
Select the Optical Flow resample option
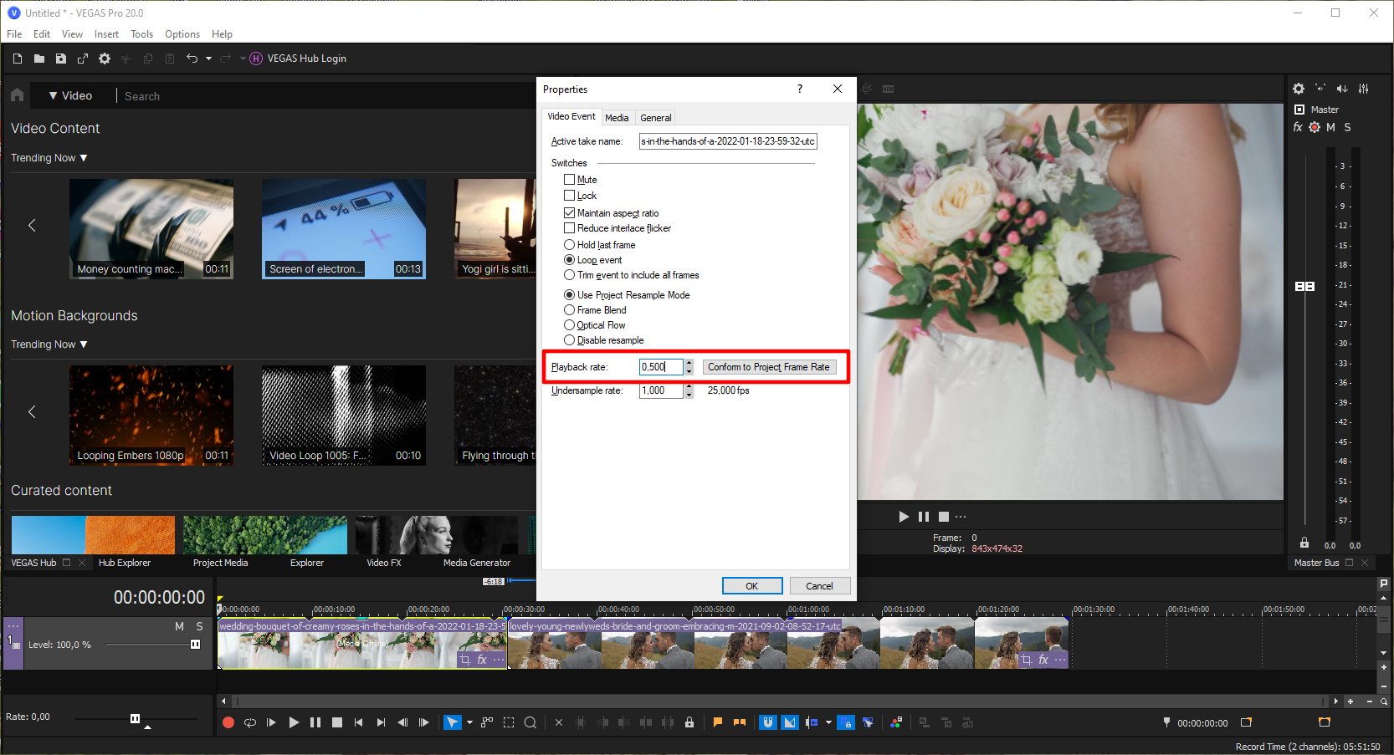tap(570, 325)
